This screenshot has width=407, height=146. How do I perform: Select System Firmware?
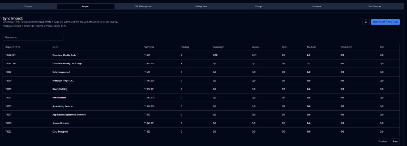coord(61,123)
